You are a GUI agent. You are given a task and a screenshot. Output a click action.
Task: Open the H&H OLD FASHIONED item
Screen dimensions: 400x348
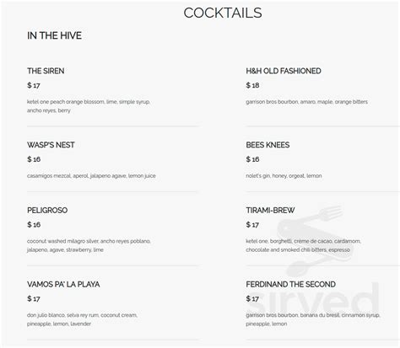coord(284,71)
